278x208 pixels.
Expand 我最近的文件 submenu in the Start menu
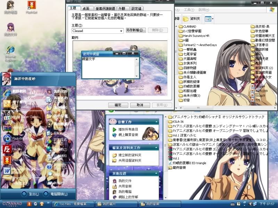(x=58, y=100)
